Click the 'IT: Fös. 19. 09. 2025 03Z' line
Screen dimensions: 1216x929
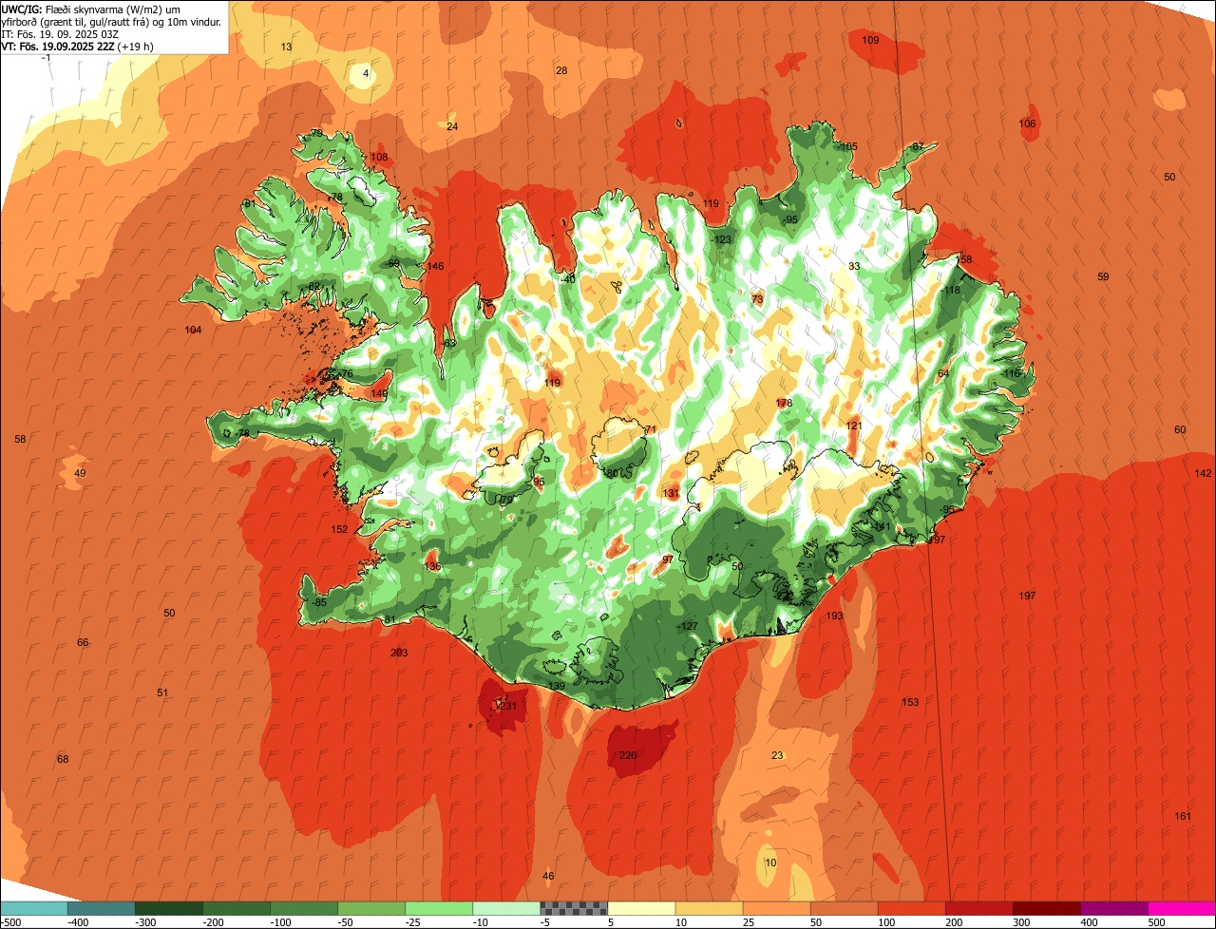click(x=60, y=34)
